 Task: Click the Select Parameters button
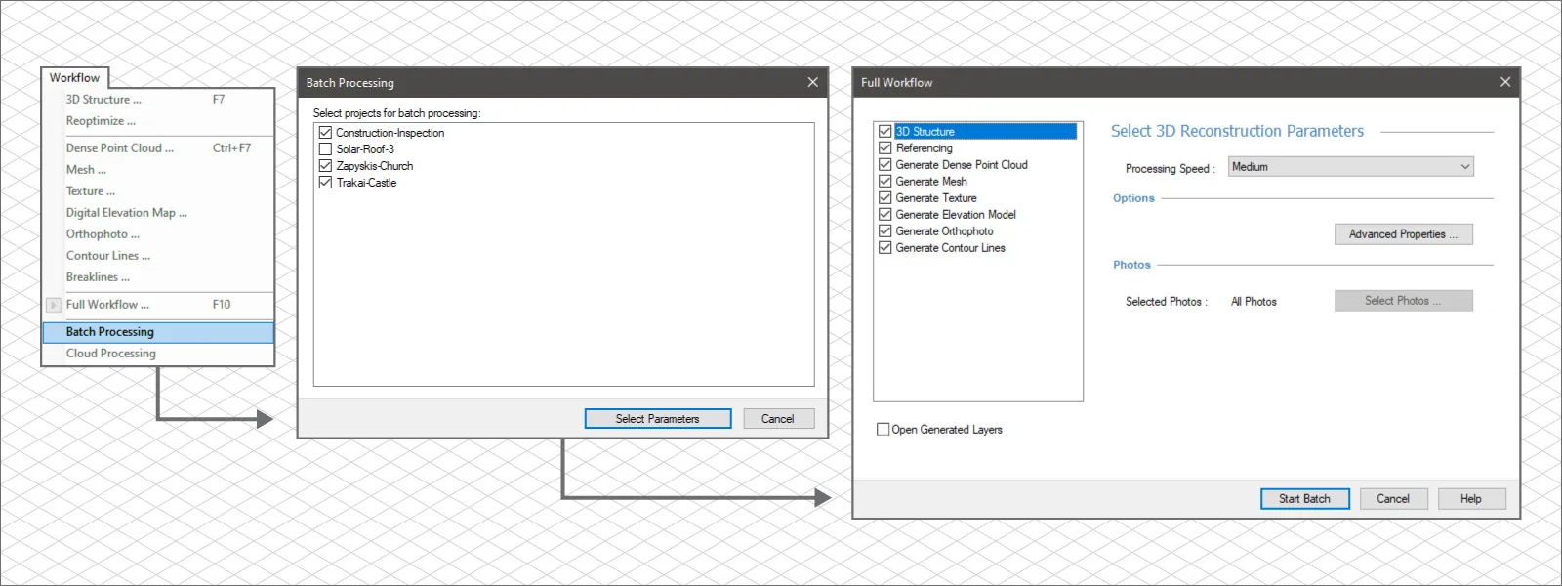(658, 419)
